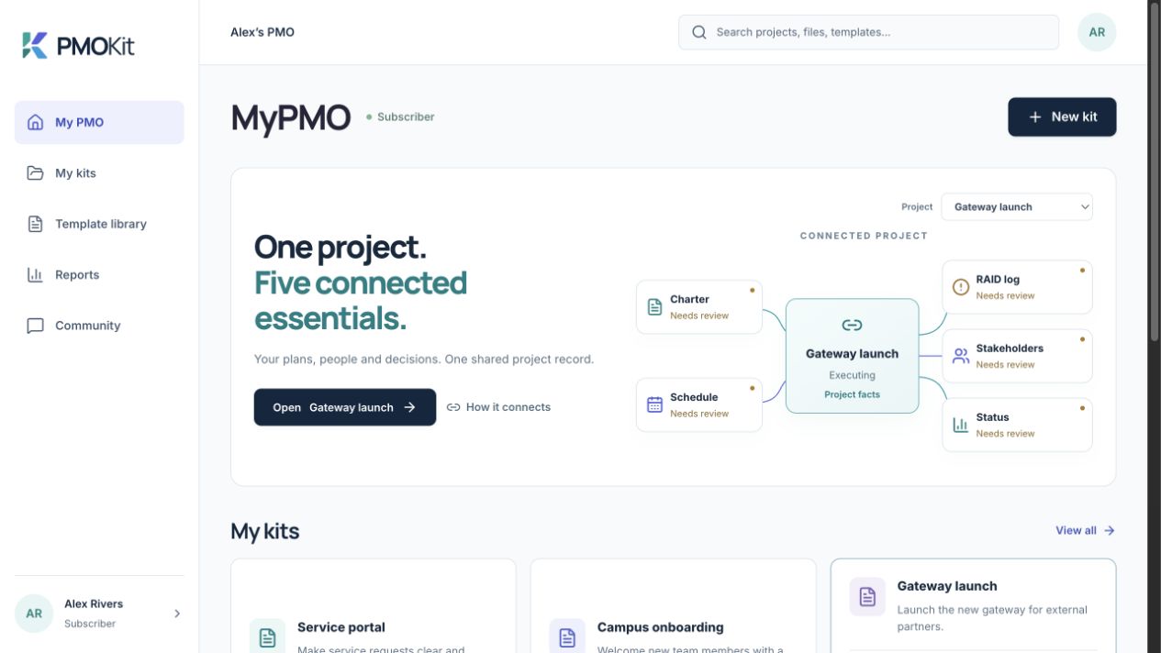Click the CONNECTED PROJECT label
The image size is (1161, 653).
(864, 236)
